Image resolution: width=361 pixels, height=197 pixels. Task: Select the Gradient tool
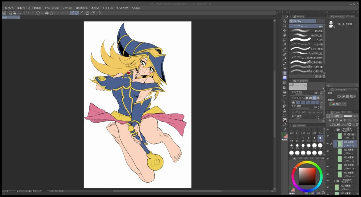[284, 87]
